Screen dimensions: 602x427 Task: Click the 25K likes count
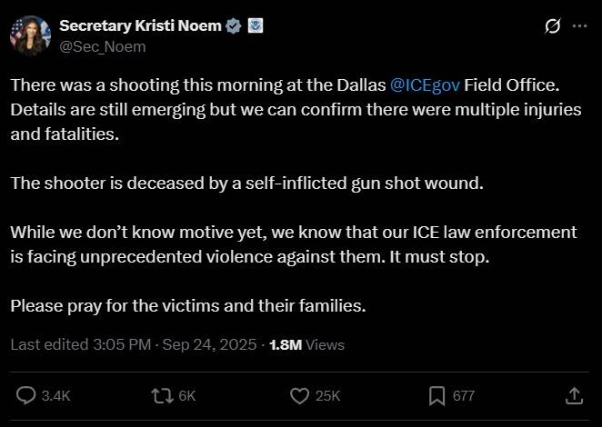click(x=328, y=396)
